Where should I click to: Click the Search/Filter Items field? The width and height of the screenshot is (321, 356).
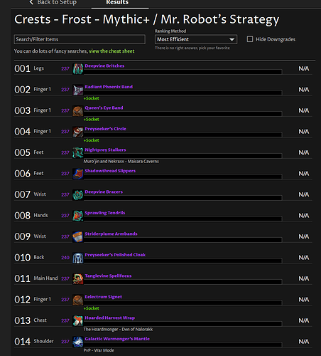[80, 39]
